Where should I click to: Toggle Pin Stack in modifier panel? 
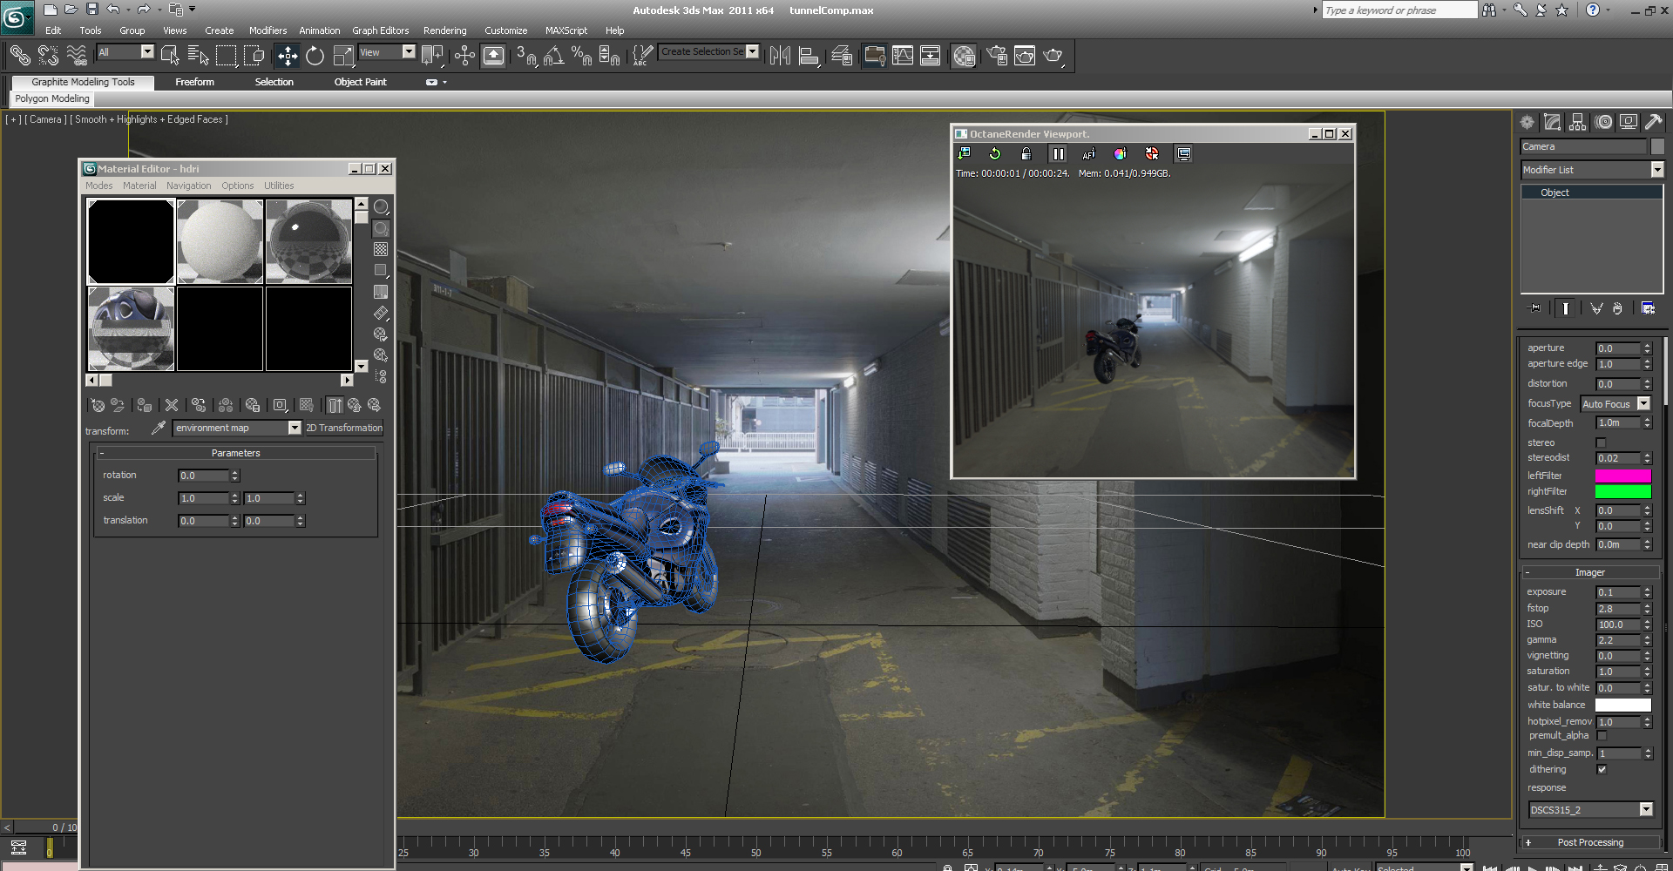(1534, 308)
